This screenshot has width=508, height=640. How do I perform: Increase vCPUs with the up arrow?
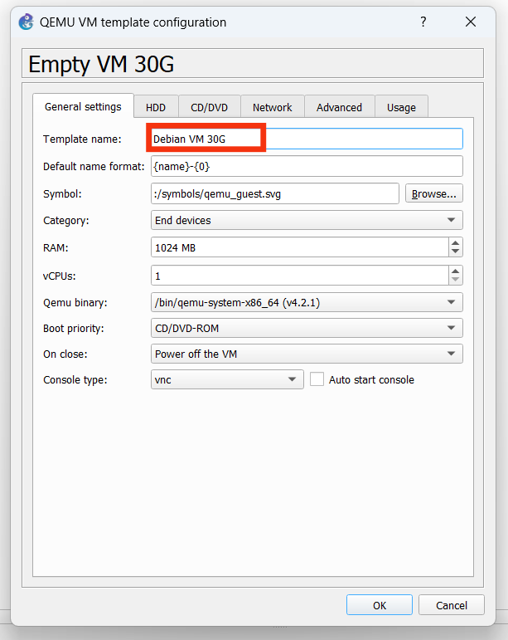point(455,271)
